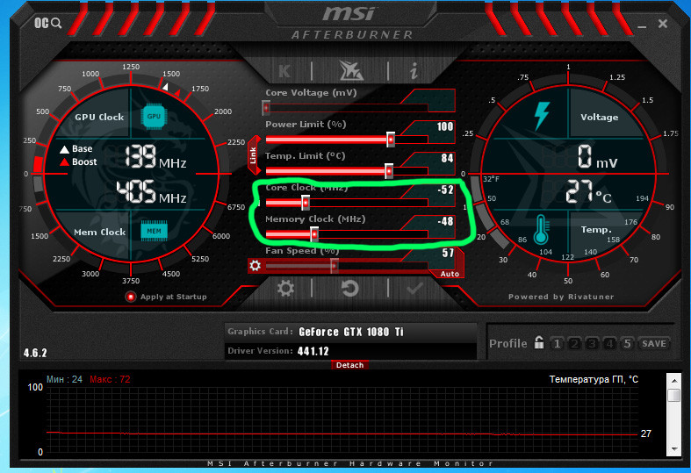This screenshot has width=691, height=473.
Task: Reset settings with the circular arrow icon
Action: 350,289
